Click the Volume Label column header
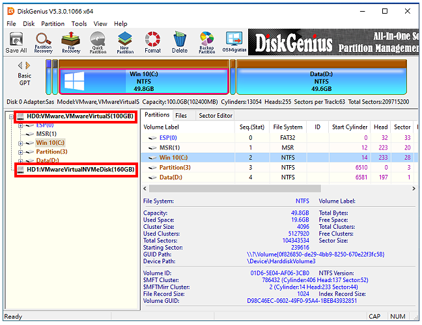The image size is (422, 325). click(x=188, y=127)
